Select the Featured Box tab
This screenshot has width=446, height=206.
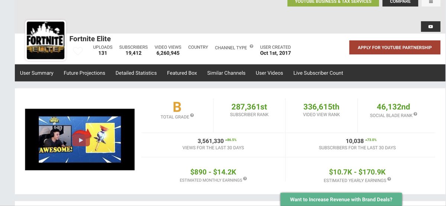coord(182,73)
